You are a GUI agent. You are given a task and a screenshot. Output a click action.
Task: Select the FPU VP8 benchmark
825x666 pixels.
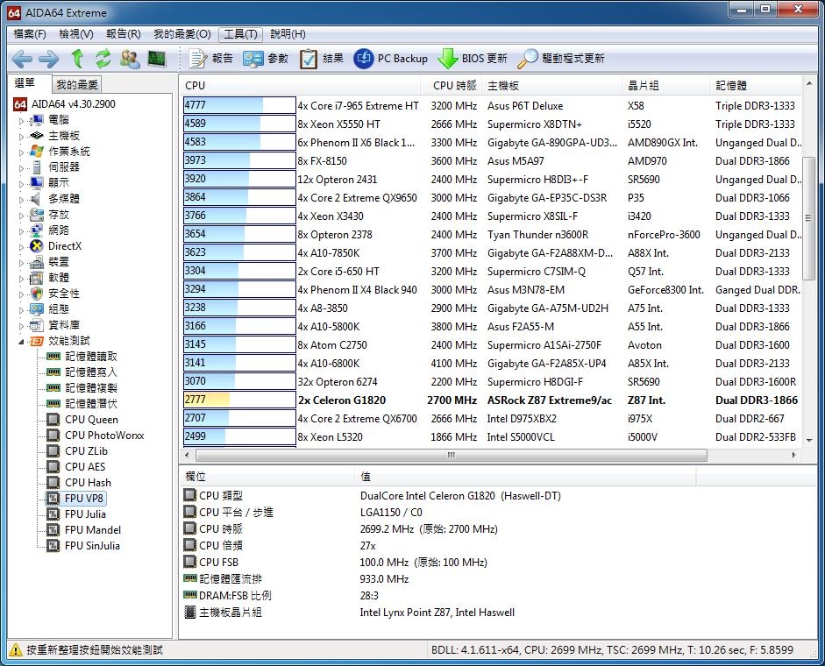click(x=84, y=499)
